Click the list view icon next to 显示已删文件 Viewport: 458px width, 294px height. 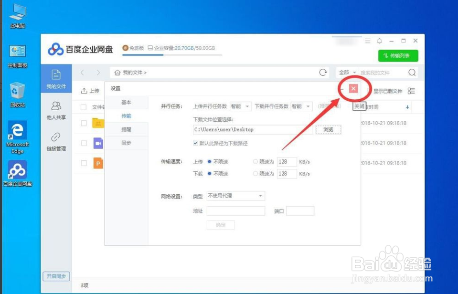[411, 91]
